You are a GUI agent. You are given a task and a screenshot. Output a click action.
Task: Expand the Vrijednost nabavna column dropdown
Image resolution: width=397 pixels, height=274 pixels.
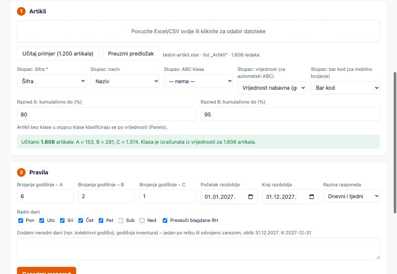click(271, 88)
